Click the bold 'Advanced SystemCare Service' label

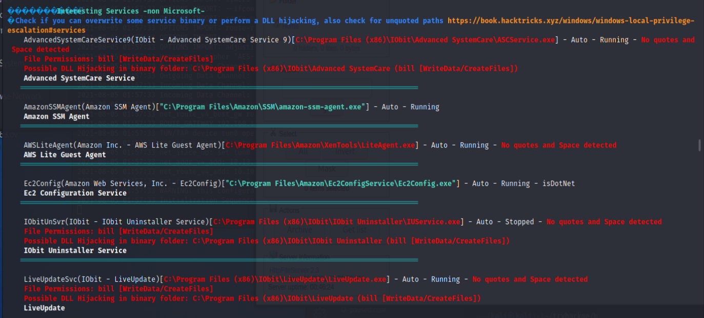[79, 78]
